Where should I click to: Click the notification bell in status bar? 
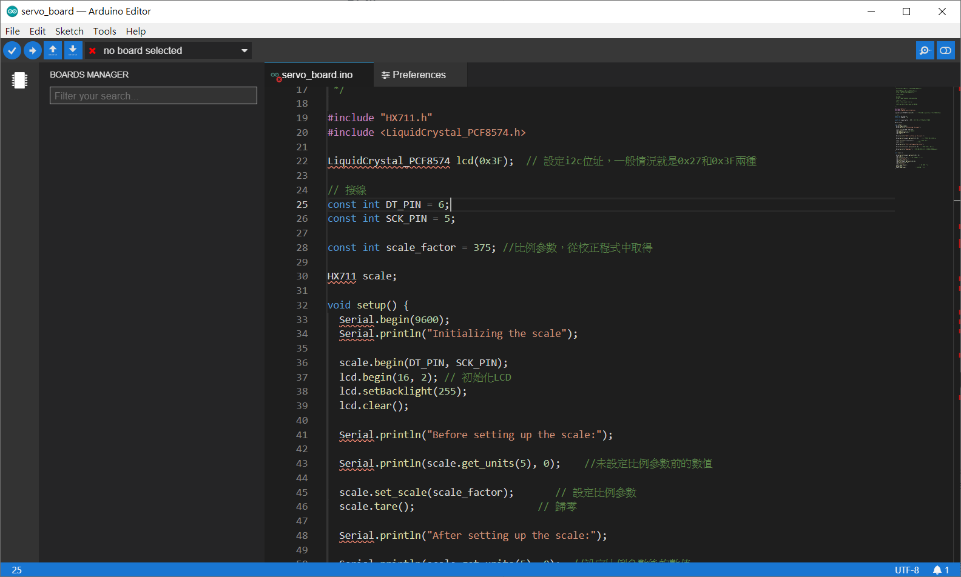(x=937, y=570)
